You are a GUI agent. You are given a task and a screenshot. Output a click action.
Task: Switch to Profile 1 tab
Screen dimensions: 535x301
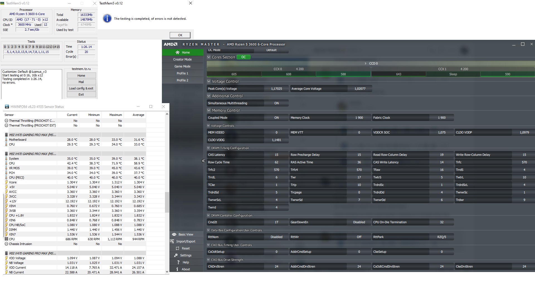pyautogui.click(x=183, y=73)
